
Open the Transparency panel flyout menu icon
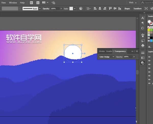click(x=137, y=51)
